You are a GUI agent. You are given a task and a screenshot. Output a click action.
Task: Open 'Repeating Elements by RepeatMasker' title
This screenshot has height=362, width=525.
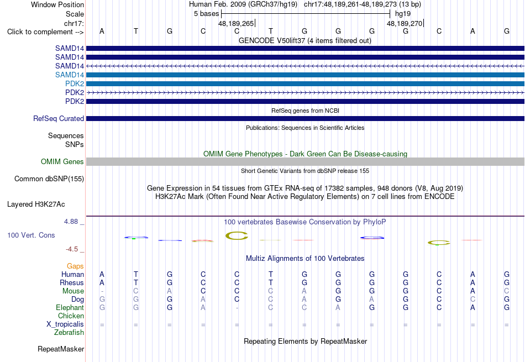tap(305, 341)
